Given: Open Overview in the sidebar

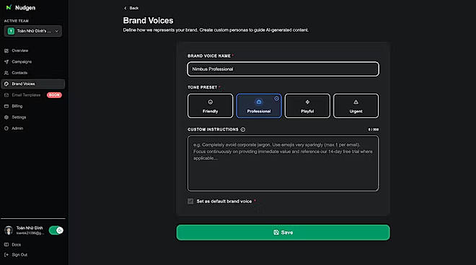Looking at the screenshot, I should (x=33, y=50).
